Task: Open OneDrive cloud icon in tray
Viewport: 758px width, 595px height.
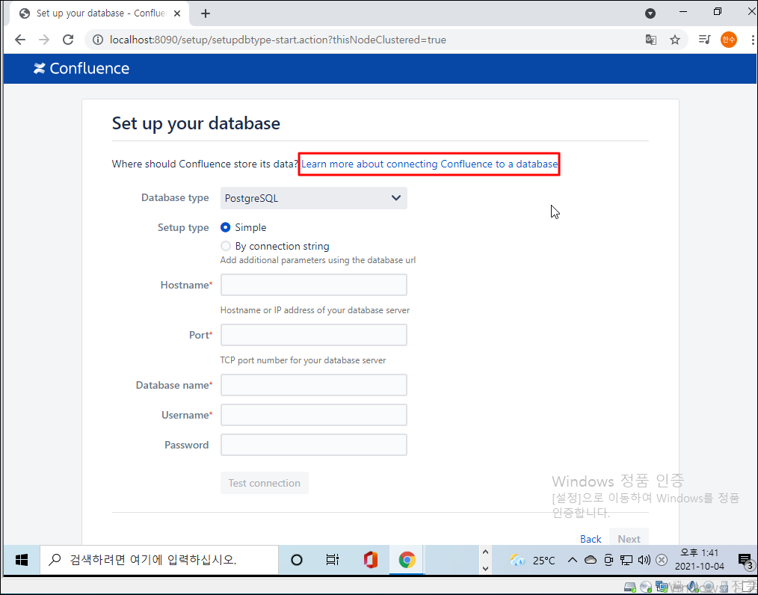Action: pos(591,560)
